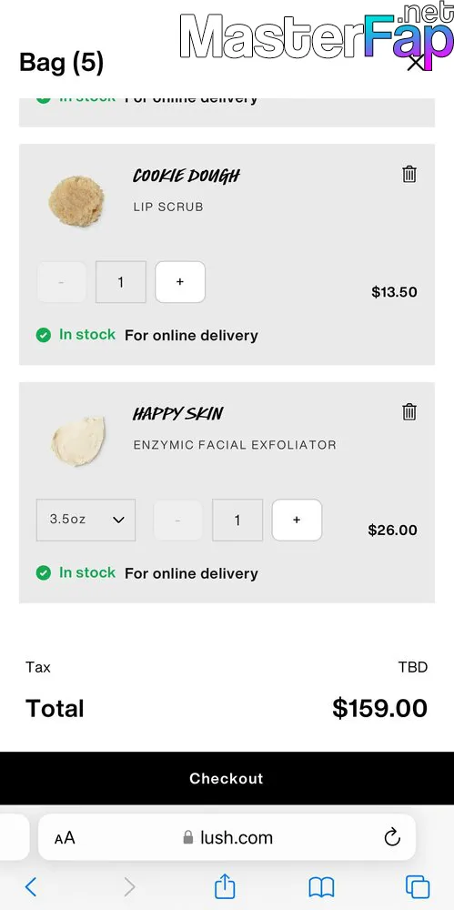The width and height of the screenshot is (454, 910).
Task: Go back with Safari back arrow
Action: click(31, 886)
